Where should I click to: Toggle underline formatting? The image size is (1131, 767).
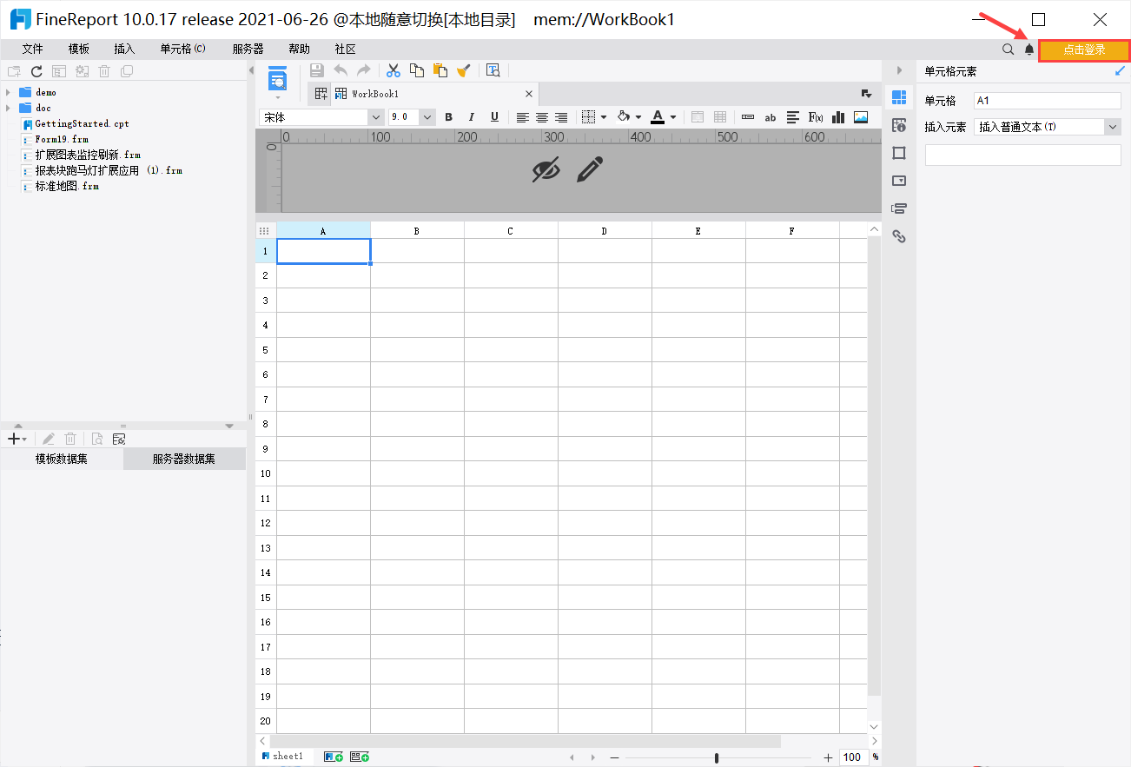pyautogui.click(x=495, y=117)
